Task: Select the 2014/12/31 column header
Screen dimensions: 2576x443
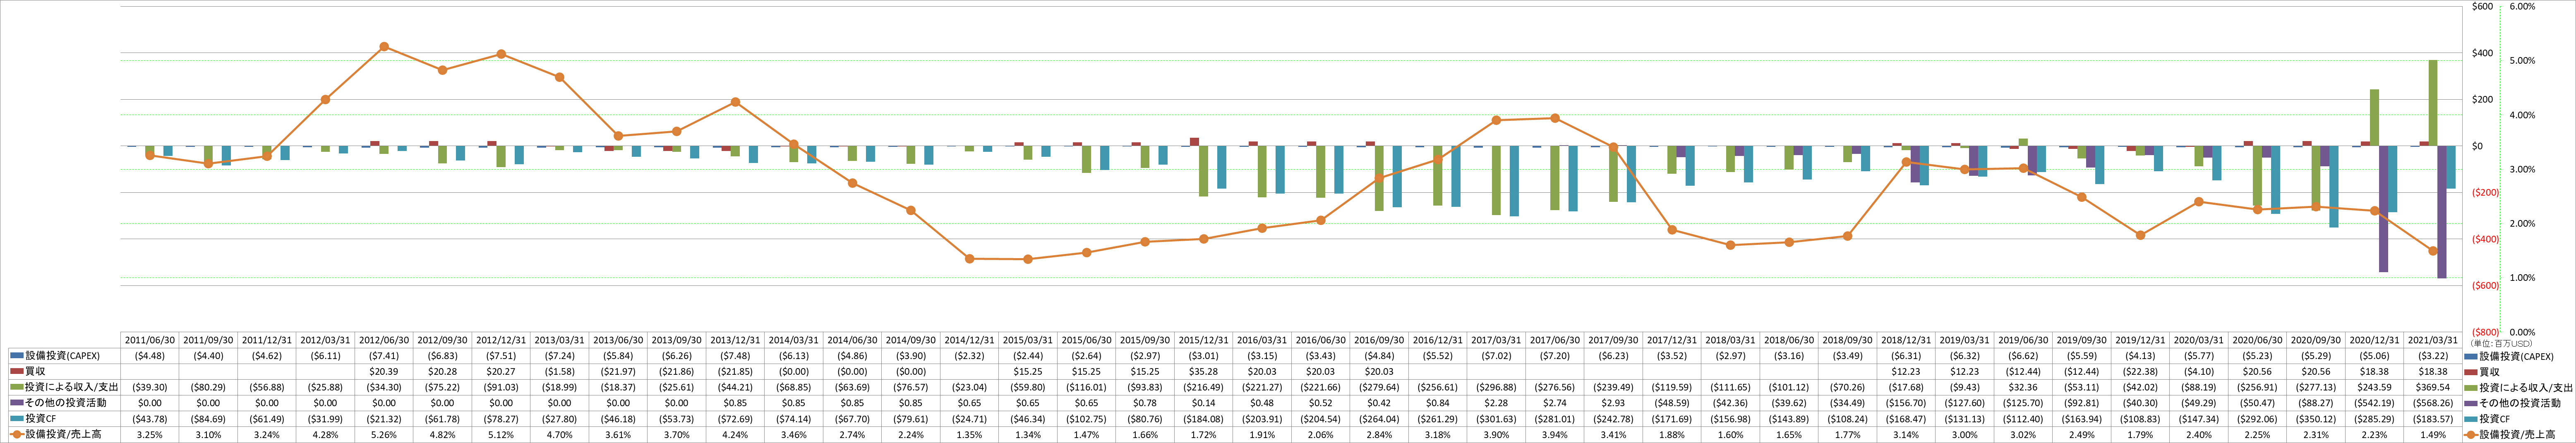Action: tap(969, 340)
